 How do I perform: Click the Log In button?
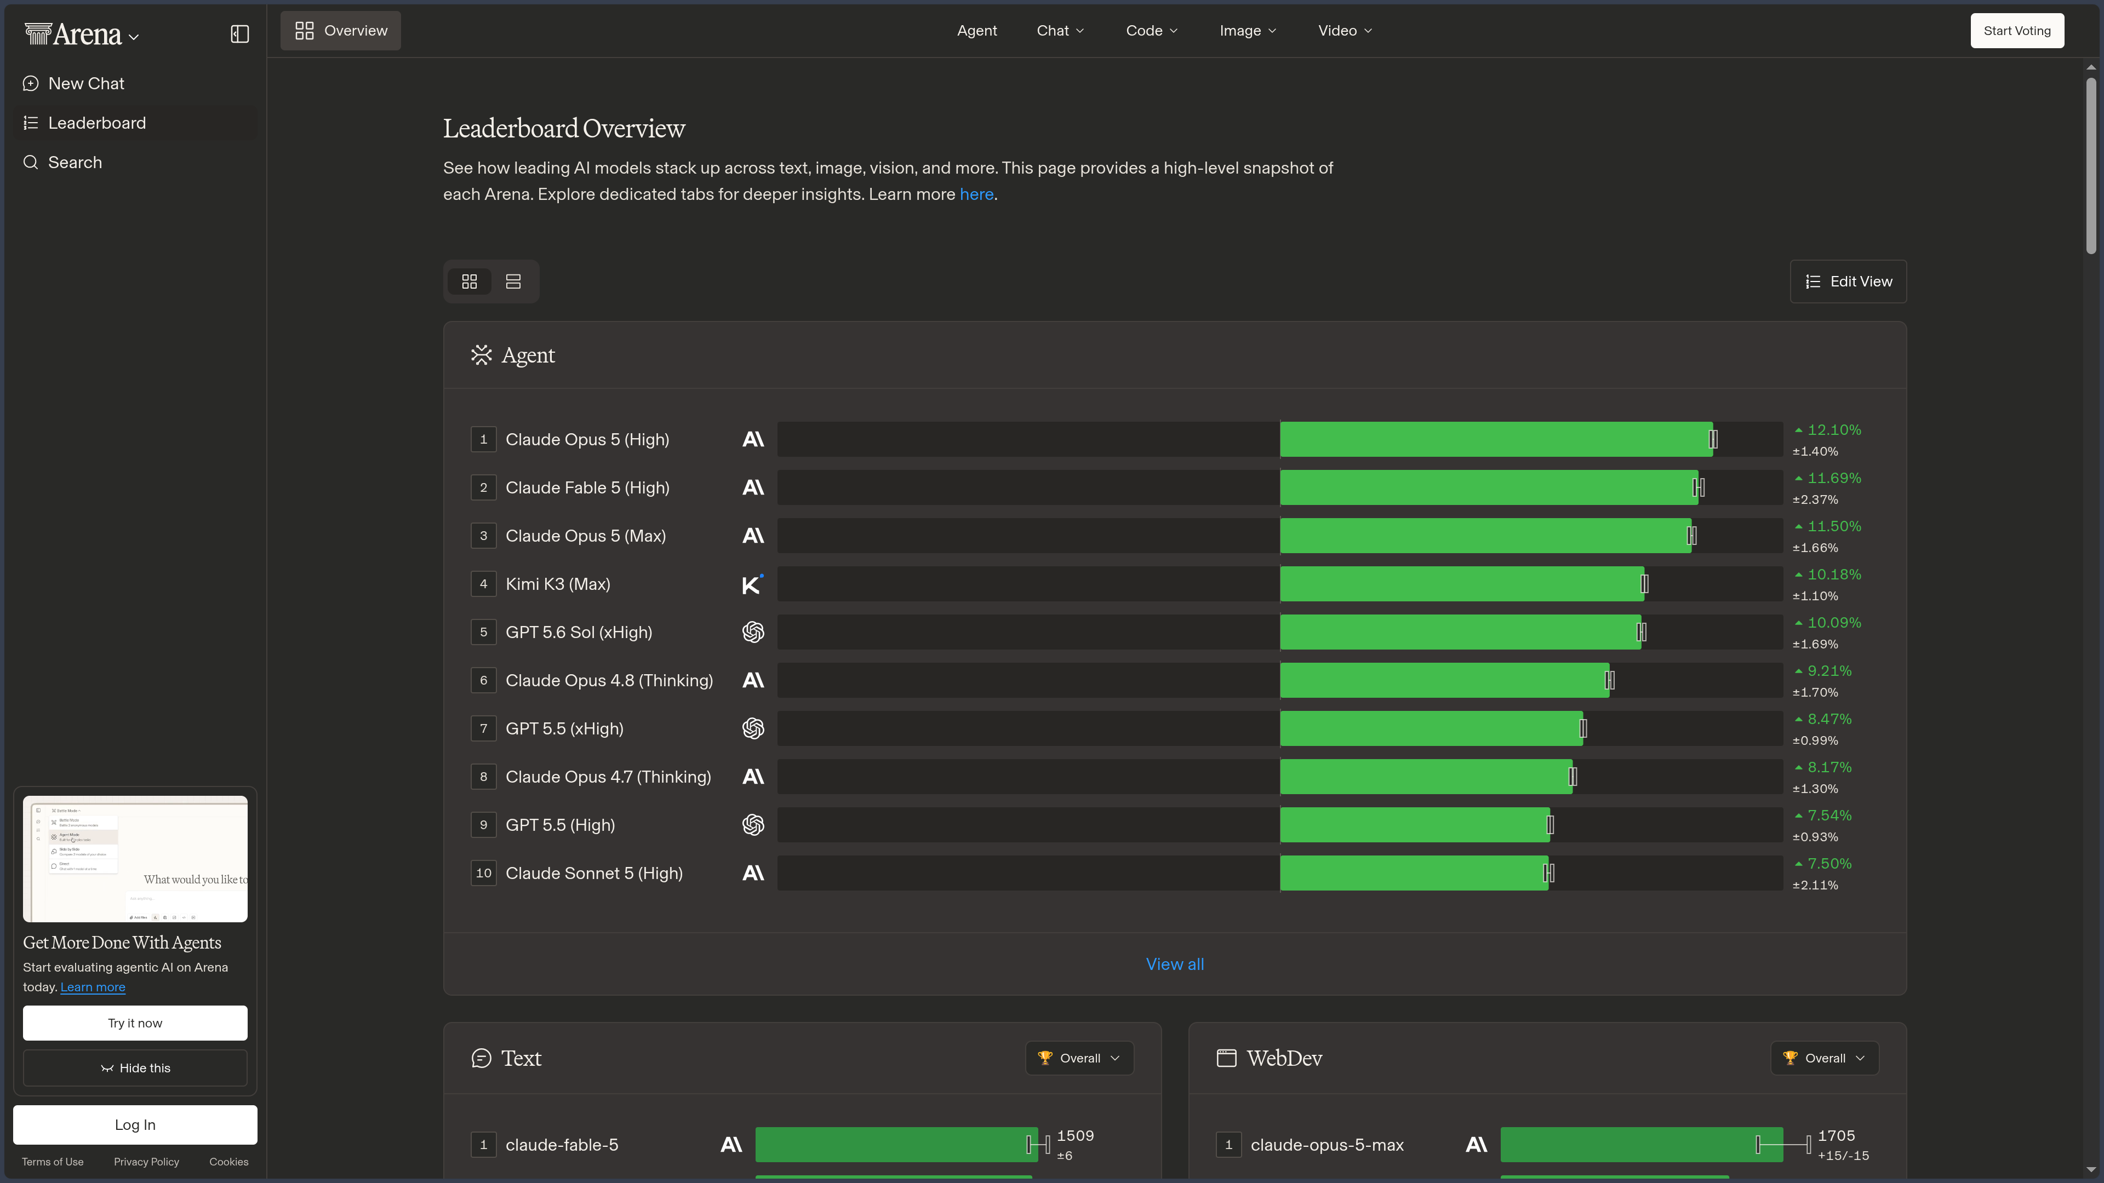tap(135, 1125)
